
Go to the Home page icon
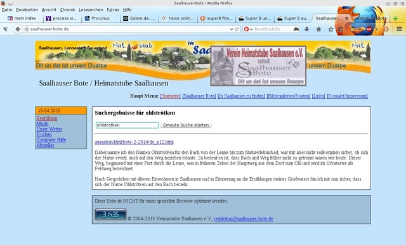point(318,29)
